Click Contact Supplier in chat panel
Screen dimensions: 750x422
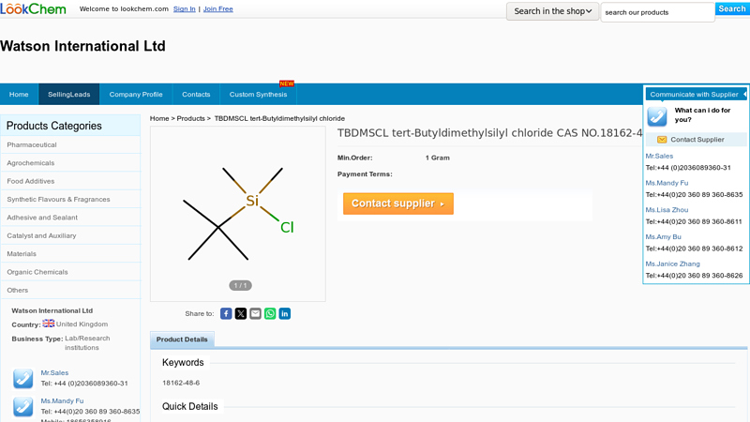pos(697,140)
